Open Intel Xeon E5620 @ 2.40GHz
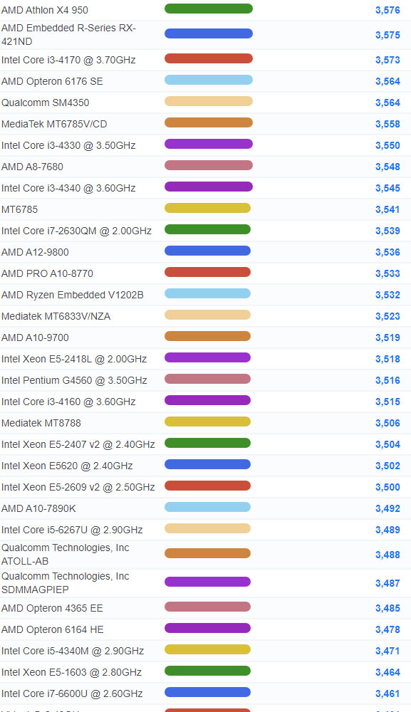 point(67,466)
